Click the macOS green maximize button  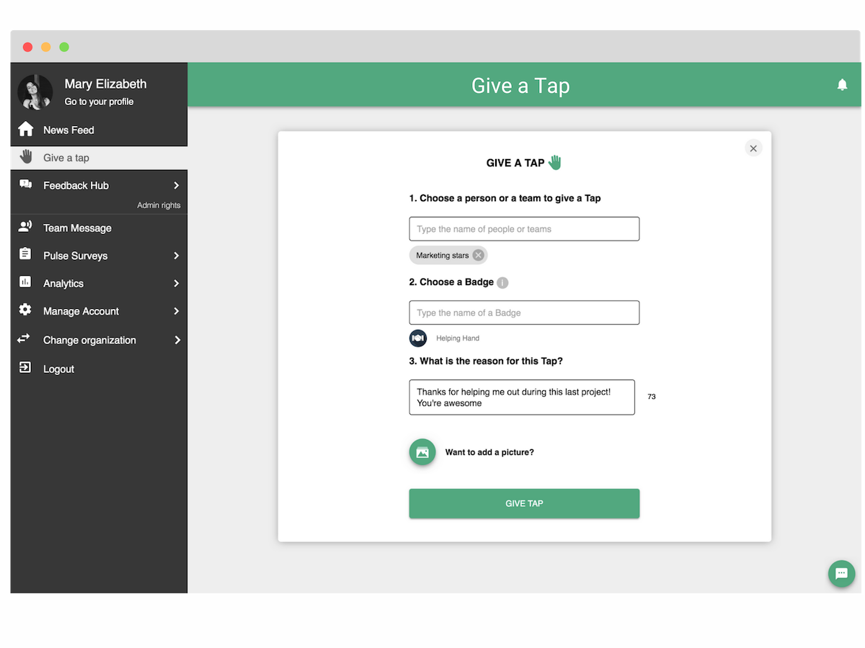click(64, 47)
